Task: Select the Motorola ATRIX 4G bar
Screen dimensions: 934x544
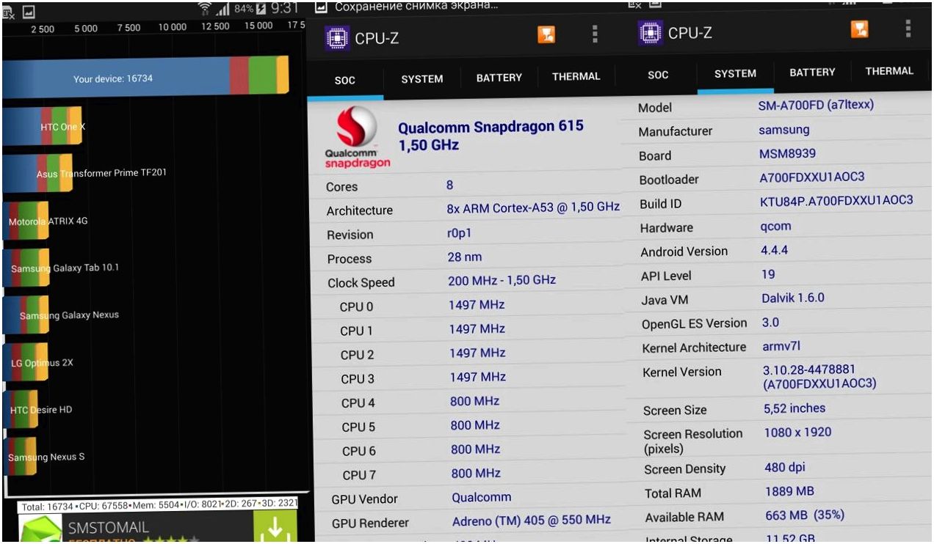Action: (x=26, y=221)
